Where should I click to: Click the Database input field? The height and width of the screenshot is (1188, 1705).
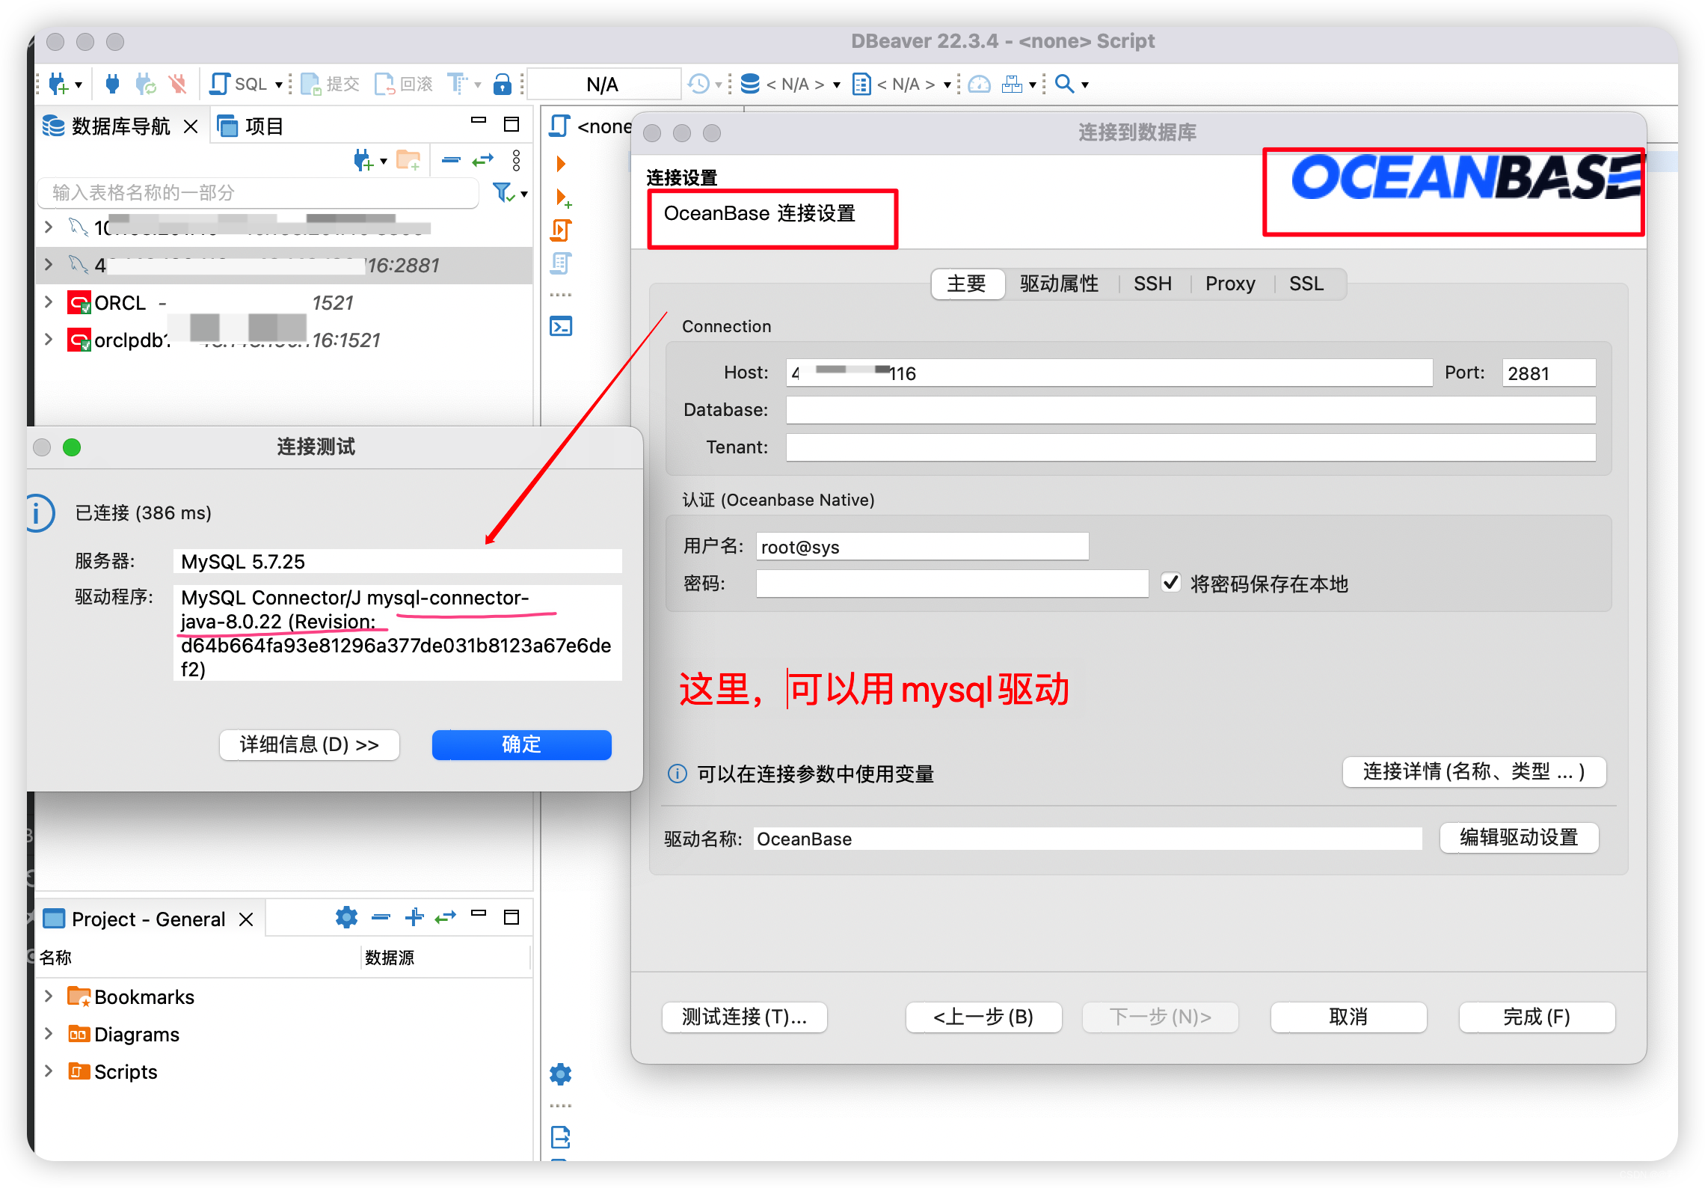point(1191,410)
